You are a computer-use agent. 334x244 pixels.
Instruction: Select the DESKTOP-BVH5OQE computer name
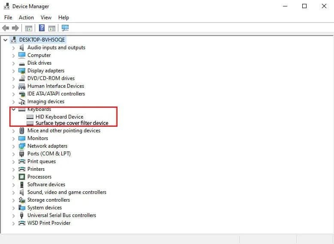[x=42, y=40]
